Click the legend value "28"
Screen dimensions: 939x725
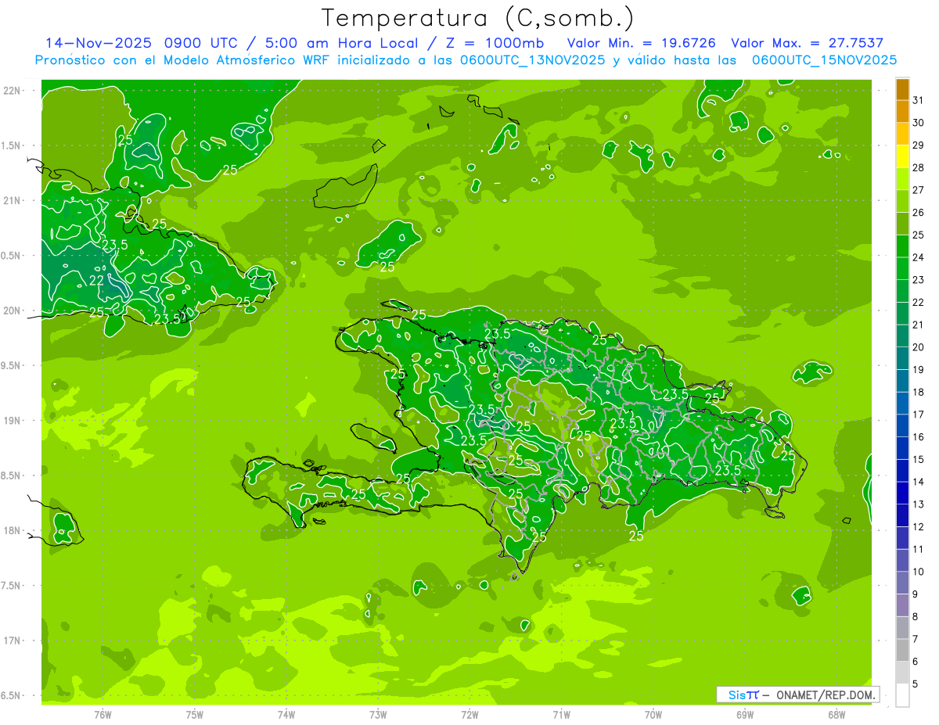(919, 167)
